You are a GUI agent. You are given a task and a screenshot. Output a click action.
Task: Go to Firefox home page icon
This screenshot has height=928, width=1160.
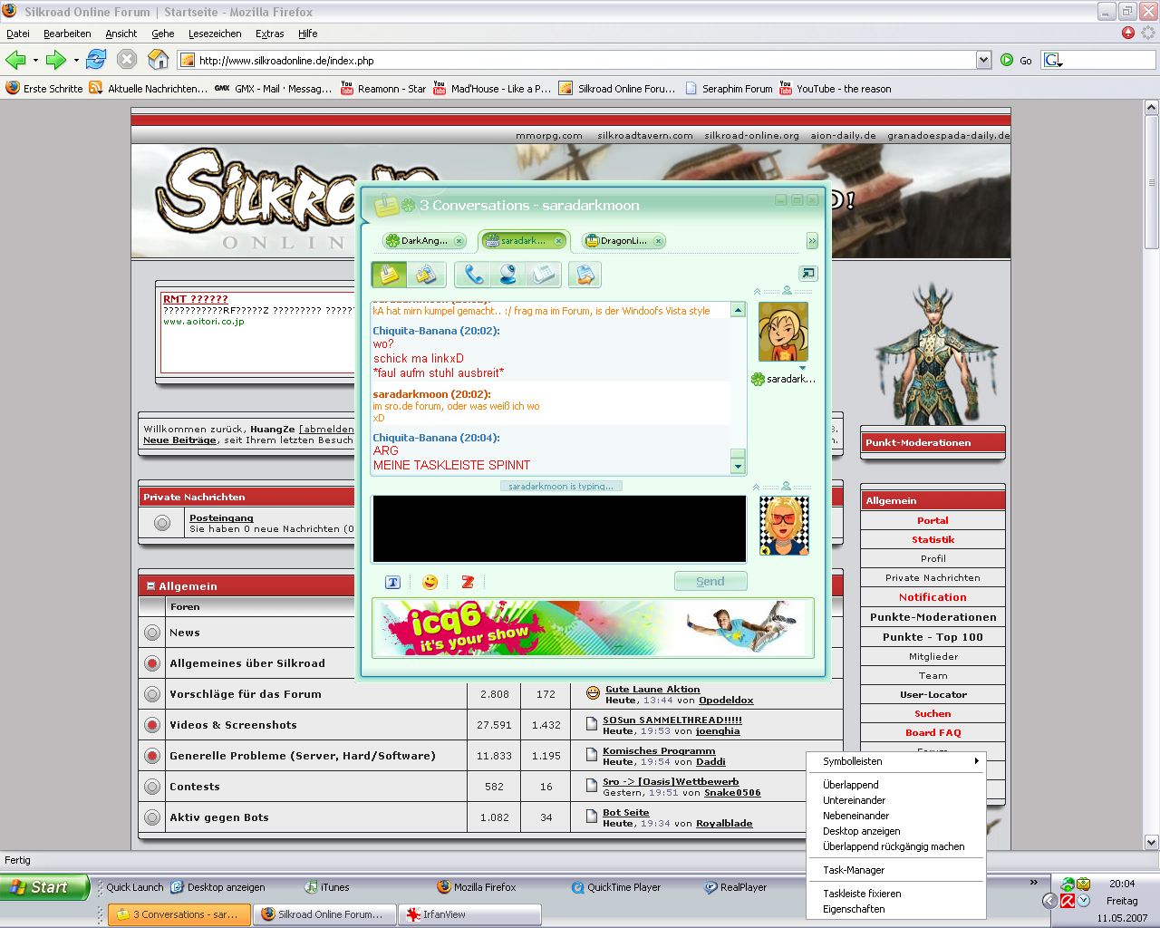(158, 60)
